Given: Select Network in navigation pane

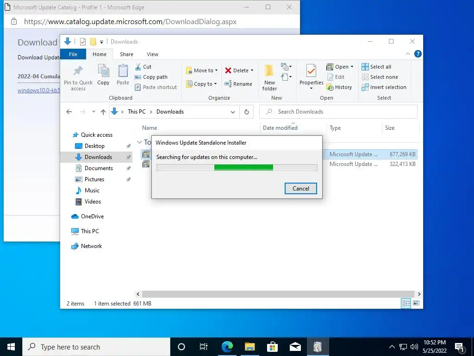Looking at the screenshot, I should click(91, 246).
